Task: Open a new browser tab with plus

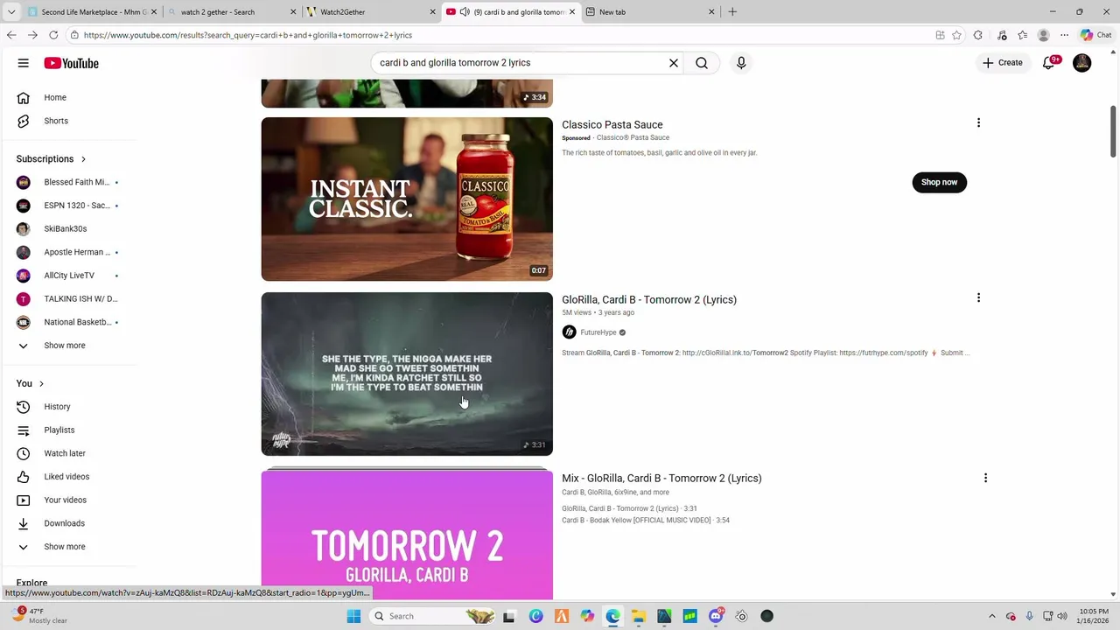Action: 732,12
